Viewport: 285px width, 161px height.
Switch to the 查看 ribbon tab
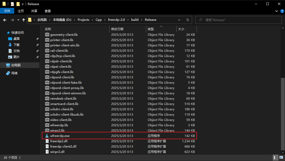pyautogui.click(x=48, y=11)
